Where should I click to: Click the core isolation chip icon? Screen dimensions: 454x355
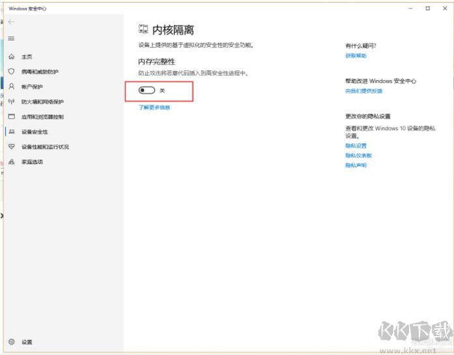[143, 29]
